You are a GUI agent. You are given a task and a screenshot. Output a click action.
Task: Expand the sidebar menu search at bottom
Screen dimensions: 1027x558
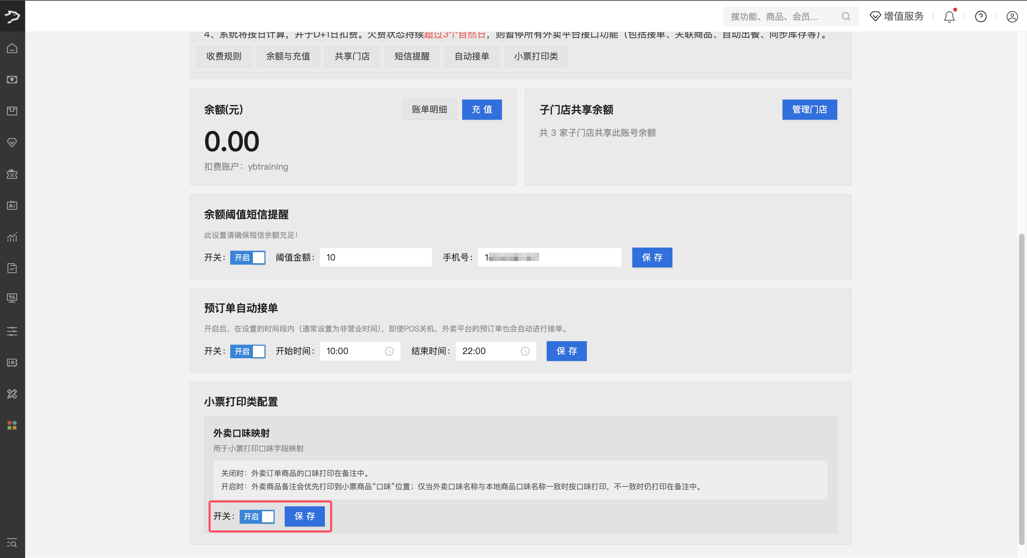12,543
